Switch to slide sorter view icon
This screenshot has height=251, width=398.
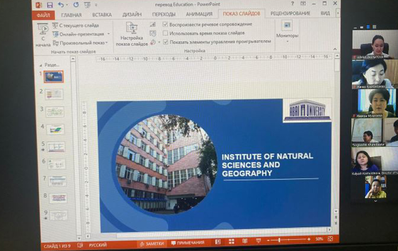[x=231, y=242]
